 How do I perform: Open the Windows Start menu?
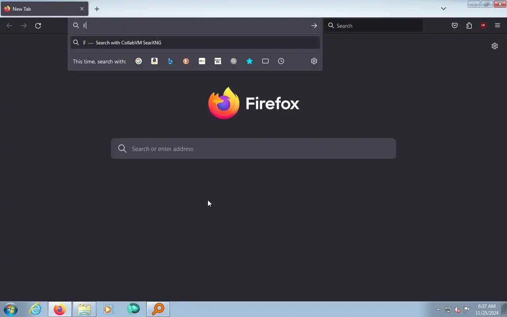[x=11, y=309]
